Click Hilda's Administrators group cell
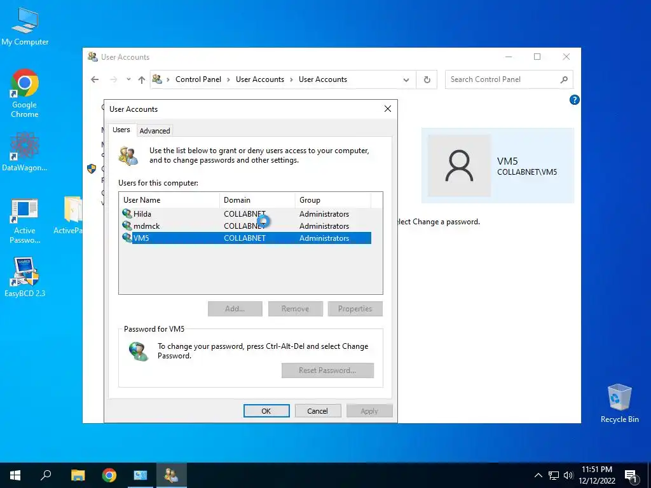The image size is (651, 488). pyautogui.click(x=324, y=214)
